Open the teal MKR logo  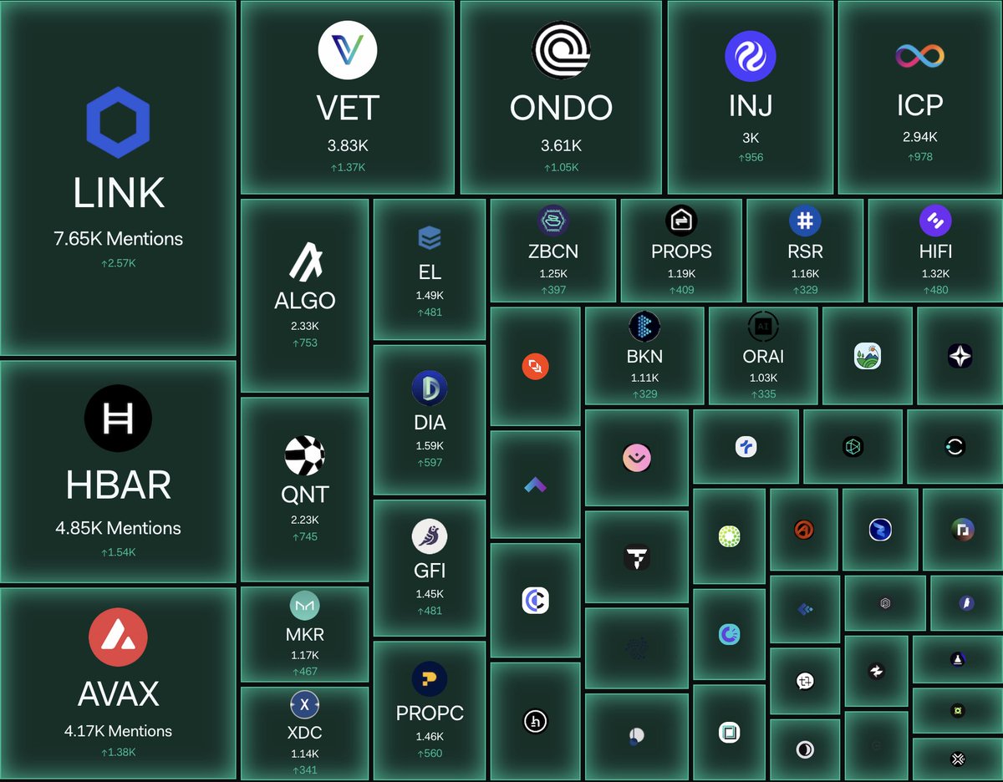click(x=304, y=607)
